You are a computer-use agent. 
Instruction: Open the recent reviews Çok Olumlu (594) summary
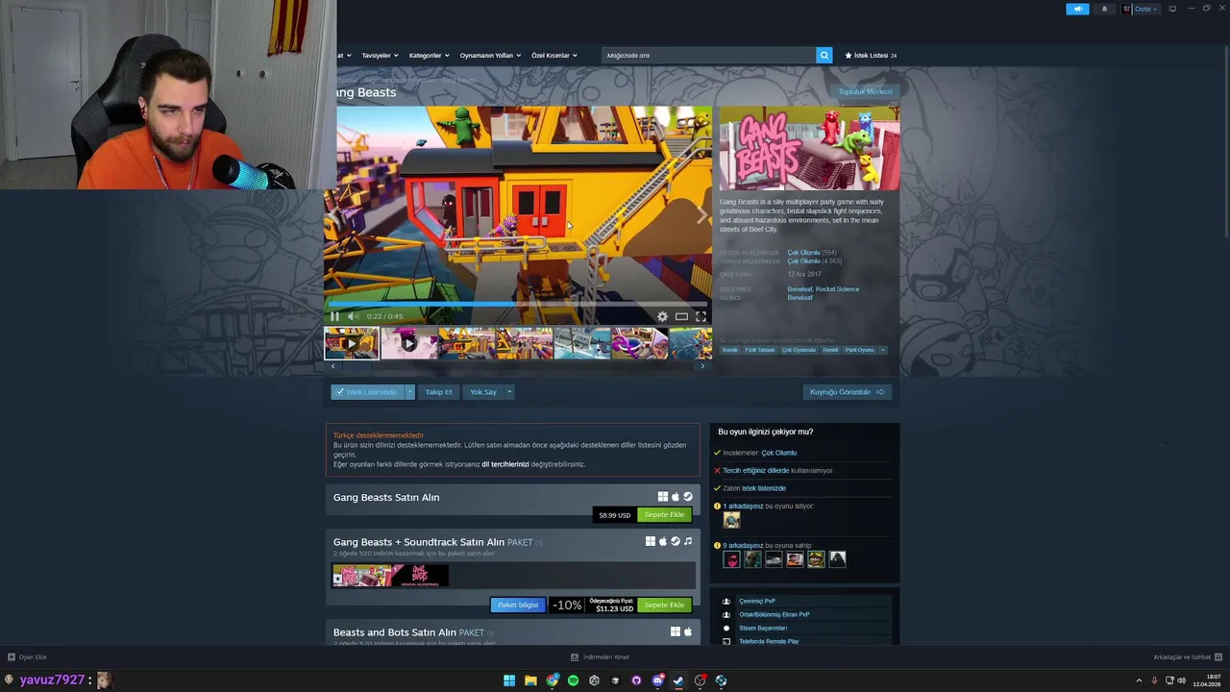(x=812, y=253)
